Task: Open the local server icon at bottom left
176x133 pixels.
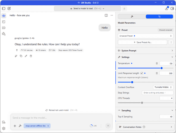Action: click(4, 122)
